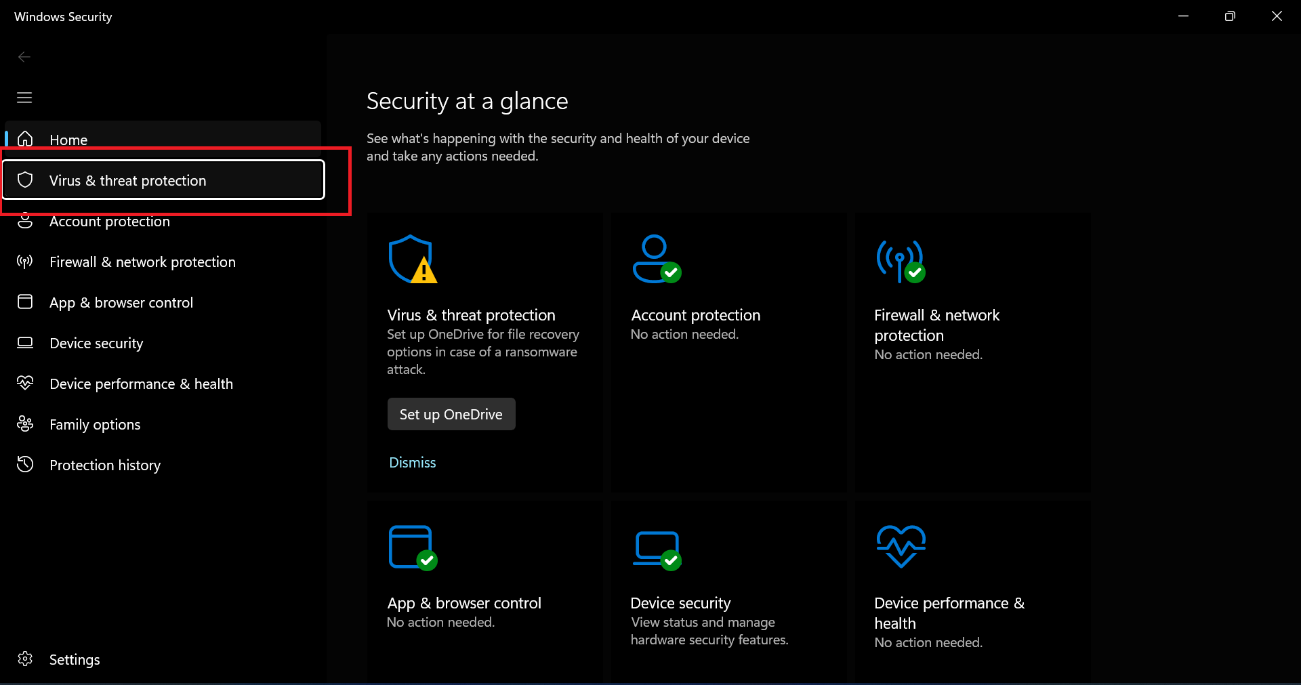Click the antenna checkmark icon on Firewall card
The image size is (1301, 685).
901,261
